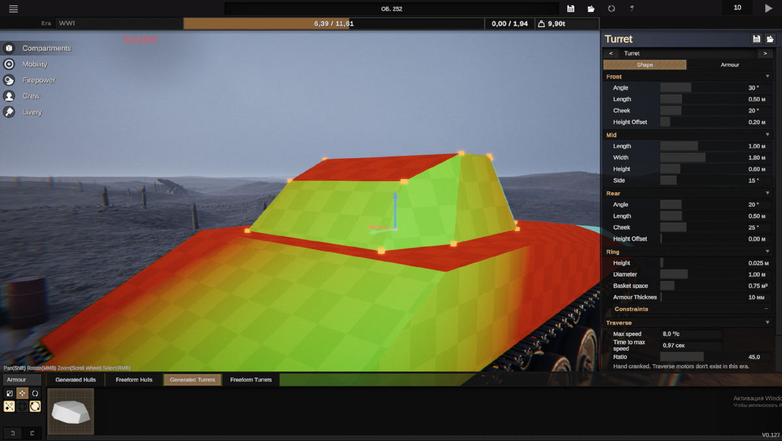782x441 pixels.
Task: Toggle the position snapping icon
Action: (x=9, y=407)
